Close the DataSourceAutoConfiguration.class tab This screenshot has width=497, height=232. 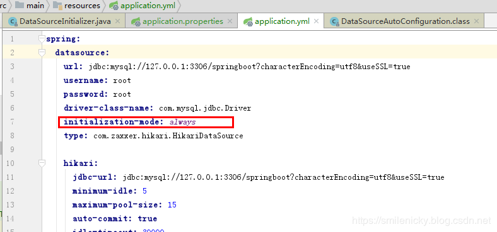point(476,21)
